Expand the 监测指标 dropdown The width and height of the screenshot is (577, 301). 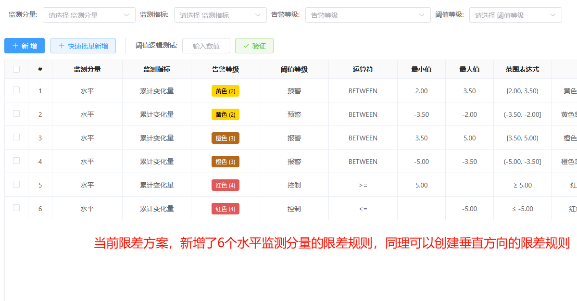[x=220, y=15]
